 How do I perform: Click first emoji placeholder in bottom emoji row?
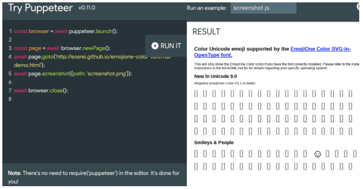196,166
